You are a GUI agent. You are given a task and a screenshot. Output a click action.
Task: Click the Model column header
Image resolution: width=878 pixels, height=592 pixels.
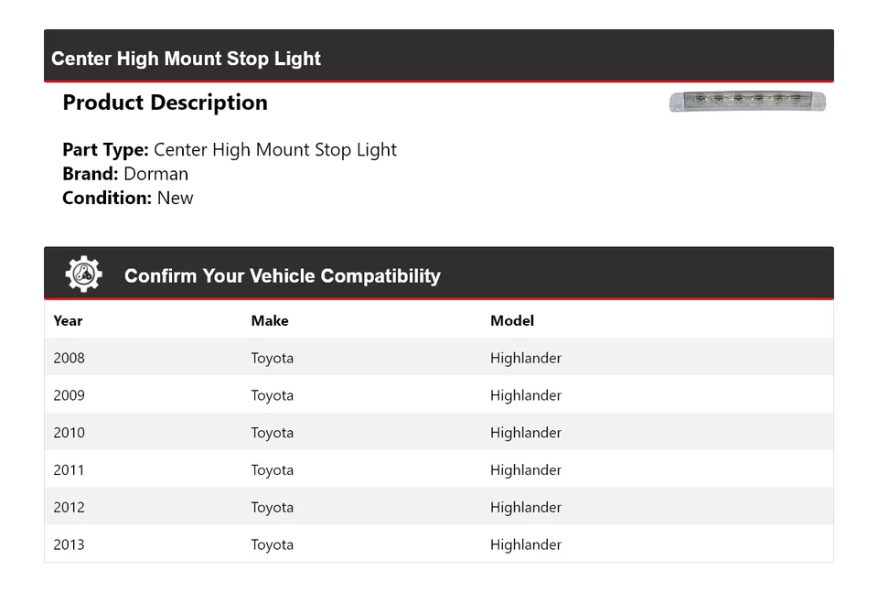[x=512, y=320]
